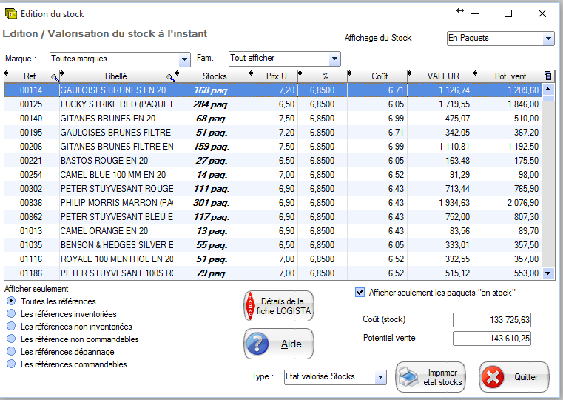Screen dimensions: 563x400
Task: Select 'Les références non inventoriées' option
Action: (11, 327)
